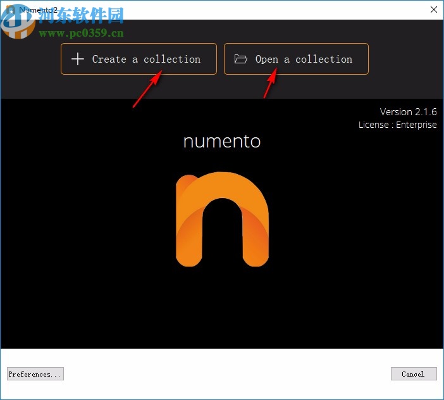
Task: Click the Version 2.1.6 text
Action: (x=408, y=111)
